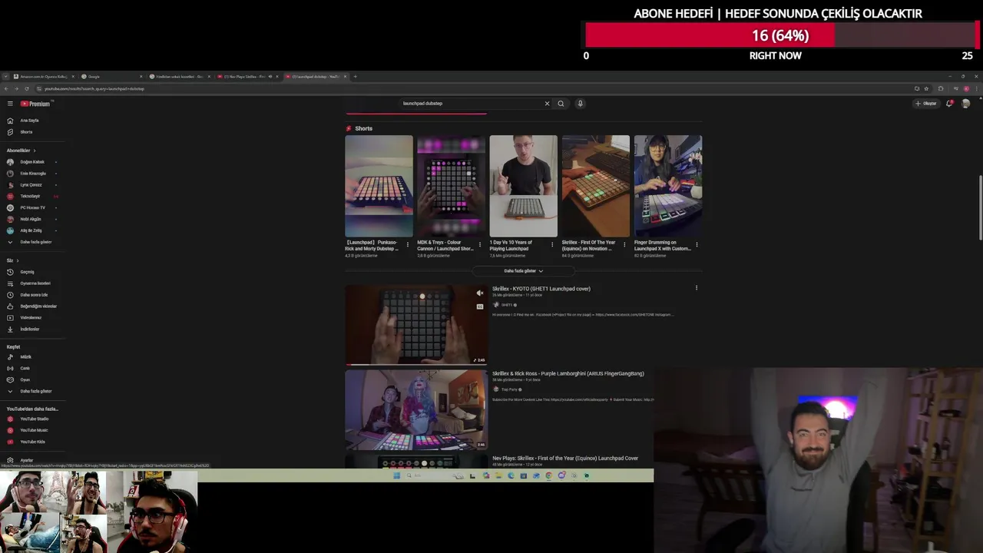The height and width of the screenshot is (553, 983).
Task: Switch to the Google tab
Action: (112, 77)
